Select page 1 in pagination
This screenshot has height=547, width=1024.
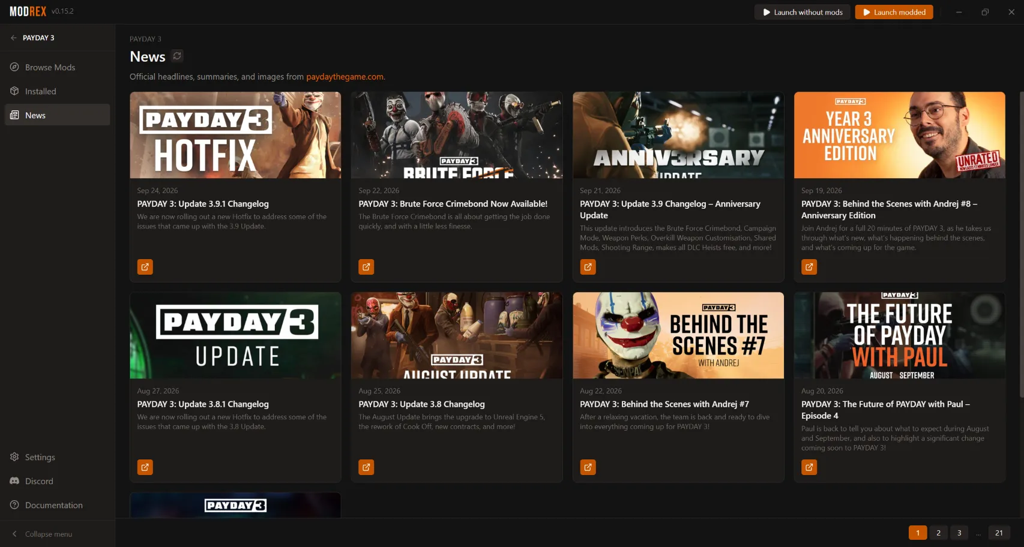point(918,533)
